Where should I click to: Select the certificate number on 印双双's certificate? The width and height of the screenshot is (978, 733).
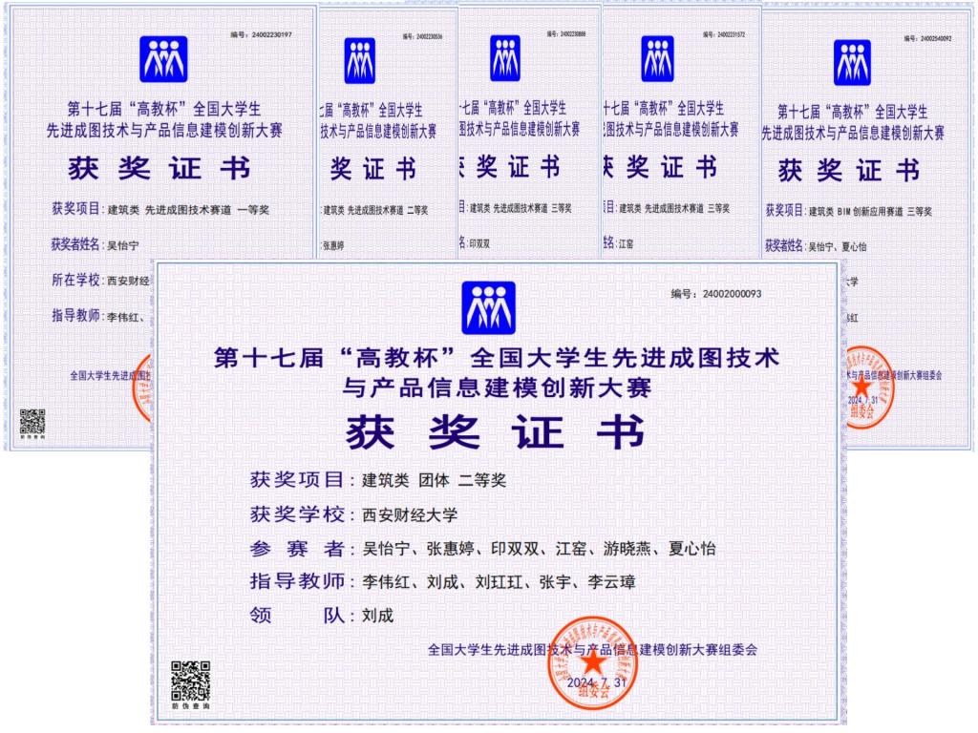(573, 34)
